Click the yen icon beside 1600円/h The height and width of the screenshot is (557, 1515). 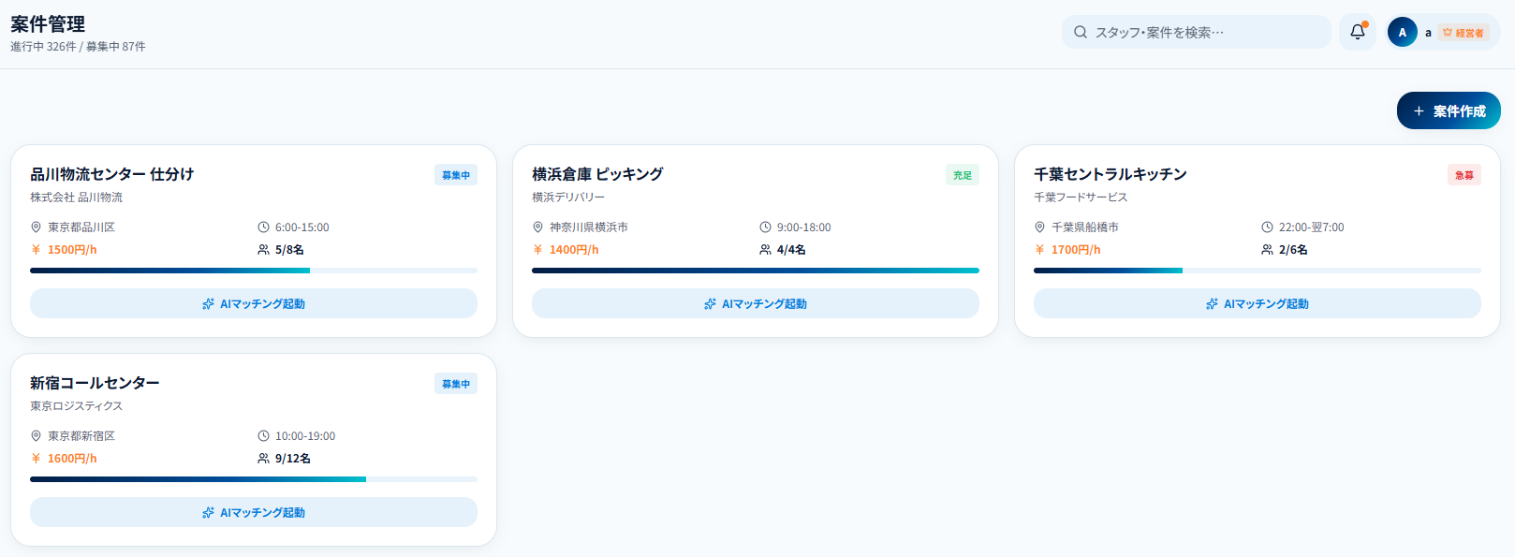pyautogui.click(x=37, y=459)
